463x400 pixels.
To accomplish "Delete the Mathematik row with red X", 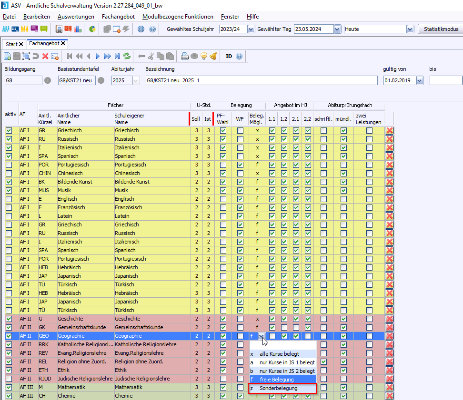I will [389, 388].
